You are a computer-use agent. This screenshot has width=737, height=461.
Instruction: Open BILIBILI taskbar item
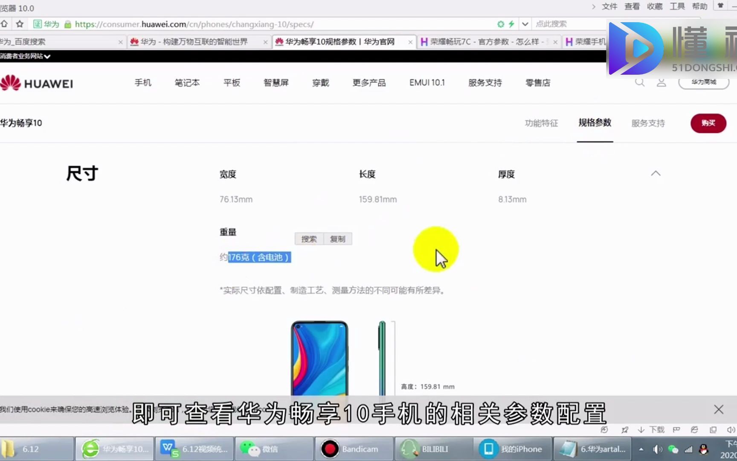433,449
